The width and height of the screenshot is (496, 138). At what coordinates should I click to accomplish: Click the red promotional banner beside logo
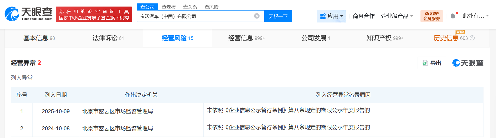pos(94,14)
